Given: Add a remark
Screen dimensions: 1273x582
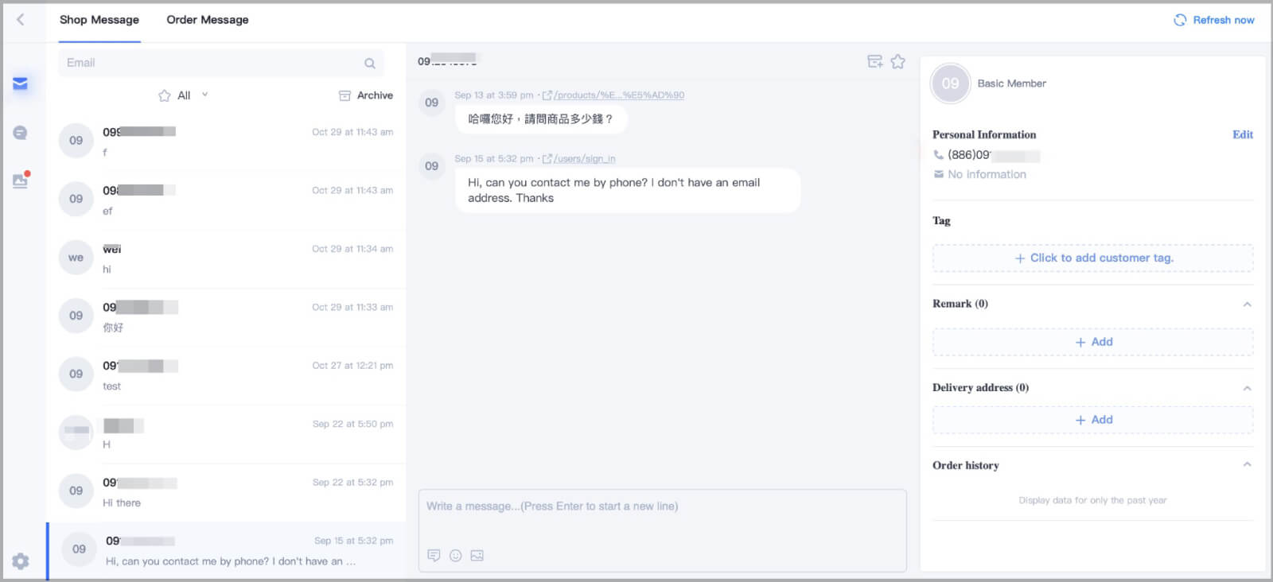Looking at the screenshot, I should (x=1093, y=342).
